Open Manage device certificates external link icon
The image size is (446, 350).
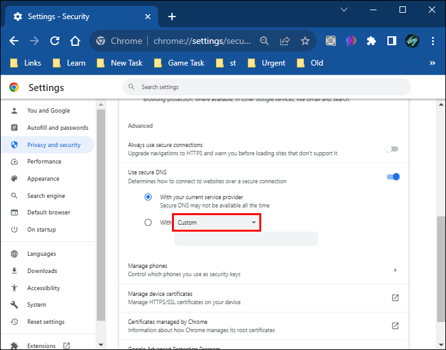point(395,298)
